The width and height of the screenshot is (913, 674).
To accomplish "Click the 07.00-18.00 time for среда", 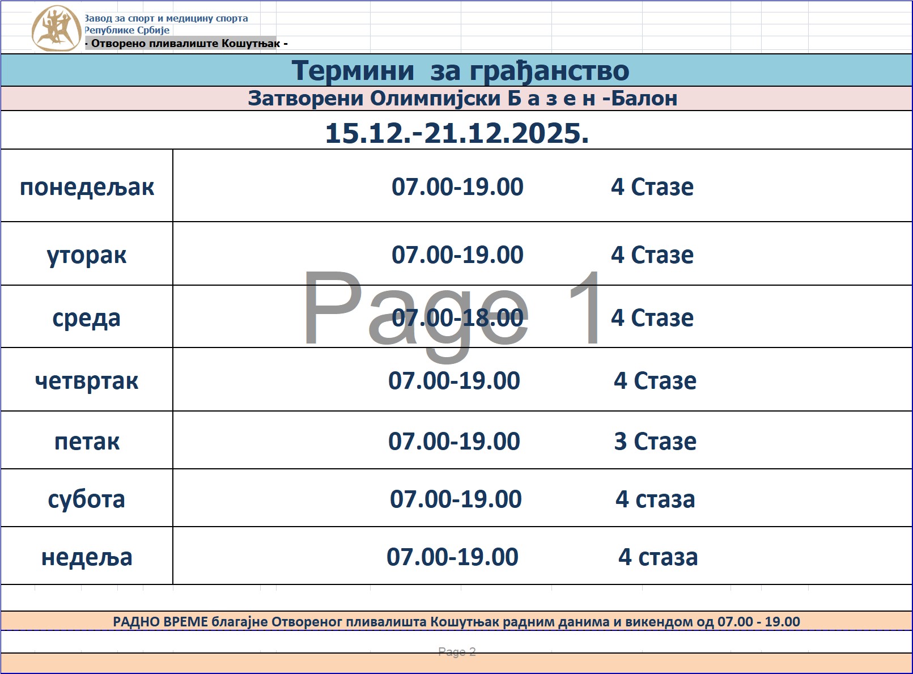I will (x=457, y=317).
